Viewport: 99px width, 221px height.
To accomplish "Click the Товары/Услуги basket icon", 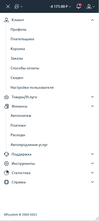I will click(x=6, y=97).
